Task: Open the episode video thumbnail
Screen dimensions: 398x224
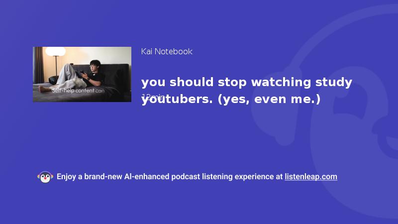Action: (x=82, y=74)
